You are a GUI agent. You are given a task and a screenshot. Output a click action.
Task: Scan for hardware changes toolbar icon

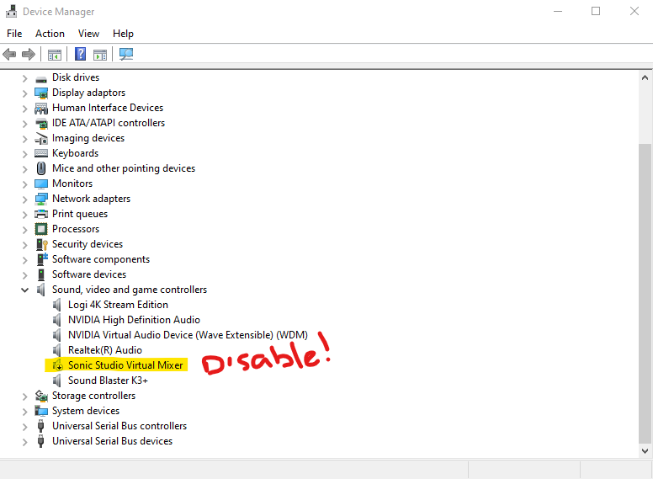click(126, 54)
